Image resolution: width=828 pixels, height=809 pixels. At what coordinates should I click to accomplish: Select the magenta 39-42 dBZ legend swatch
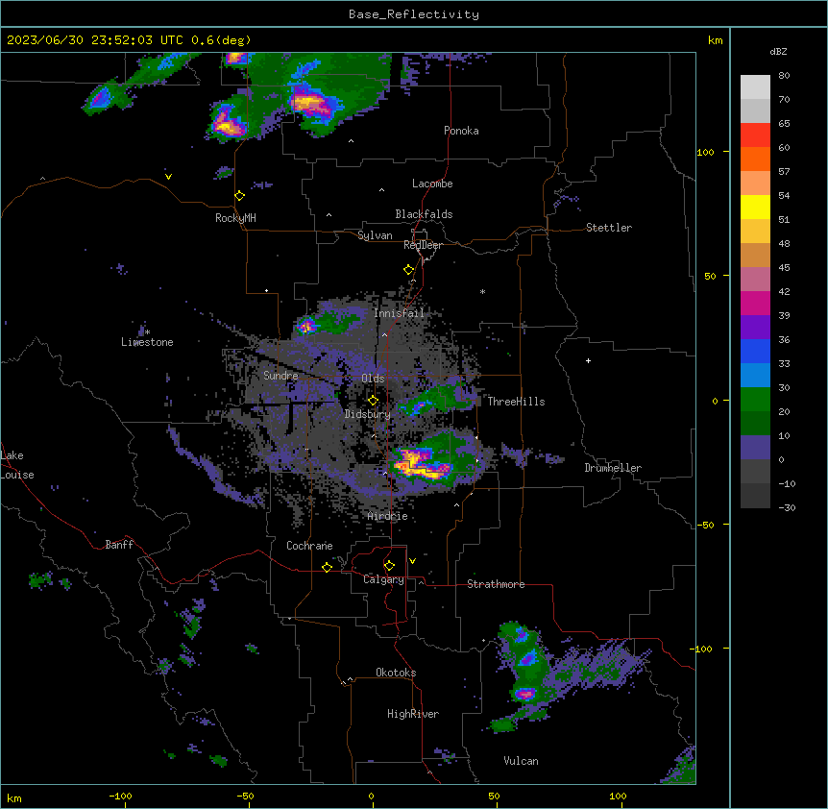[x=755, y=303]
